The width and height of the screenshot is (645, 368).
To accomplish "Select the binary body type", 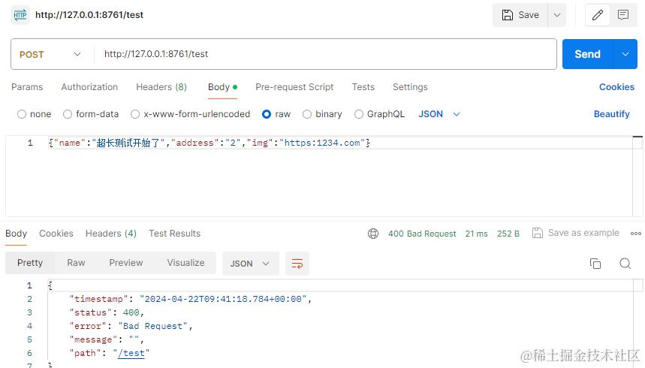I will pos(307,114).
